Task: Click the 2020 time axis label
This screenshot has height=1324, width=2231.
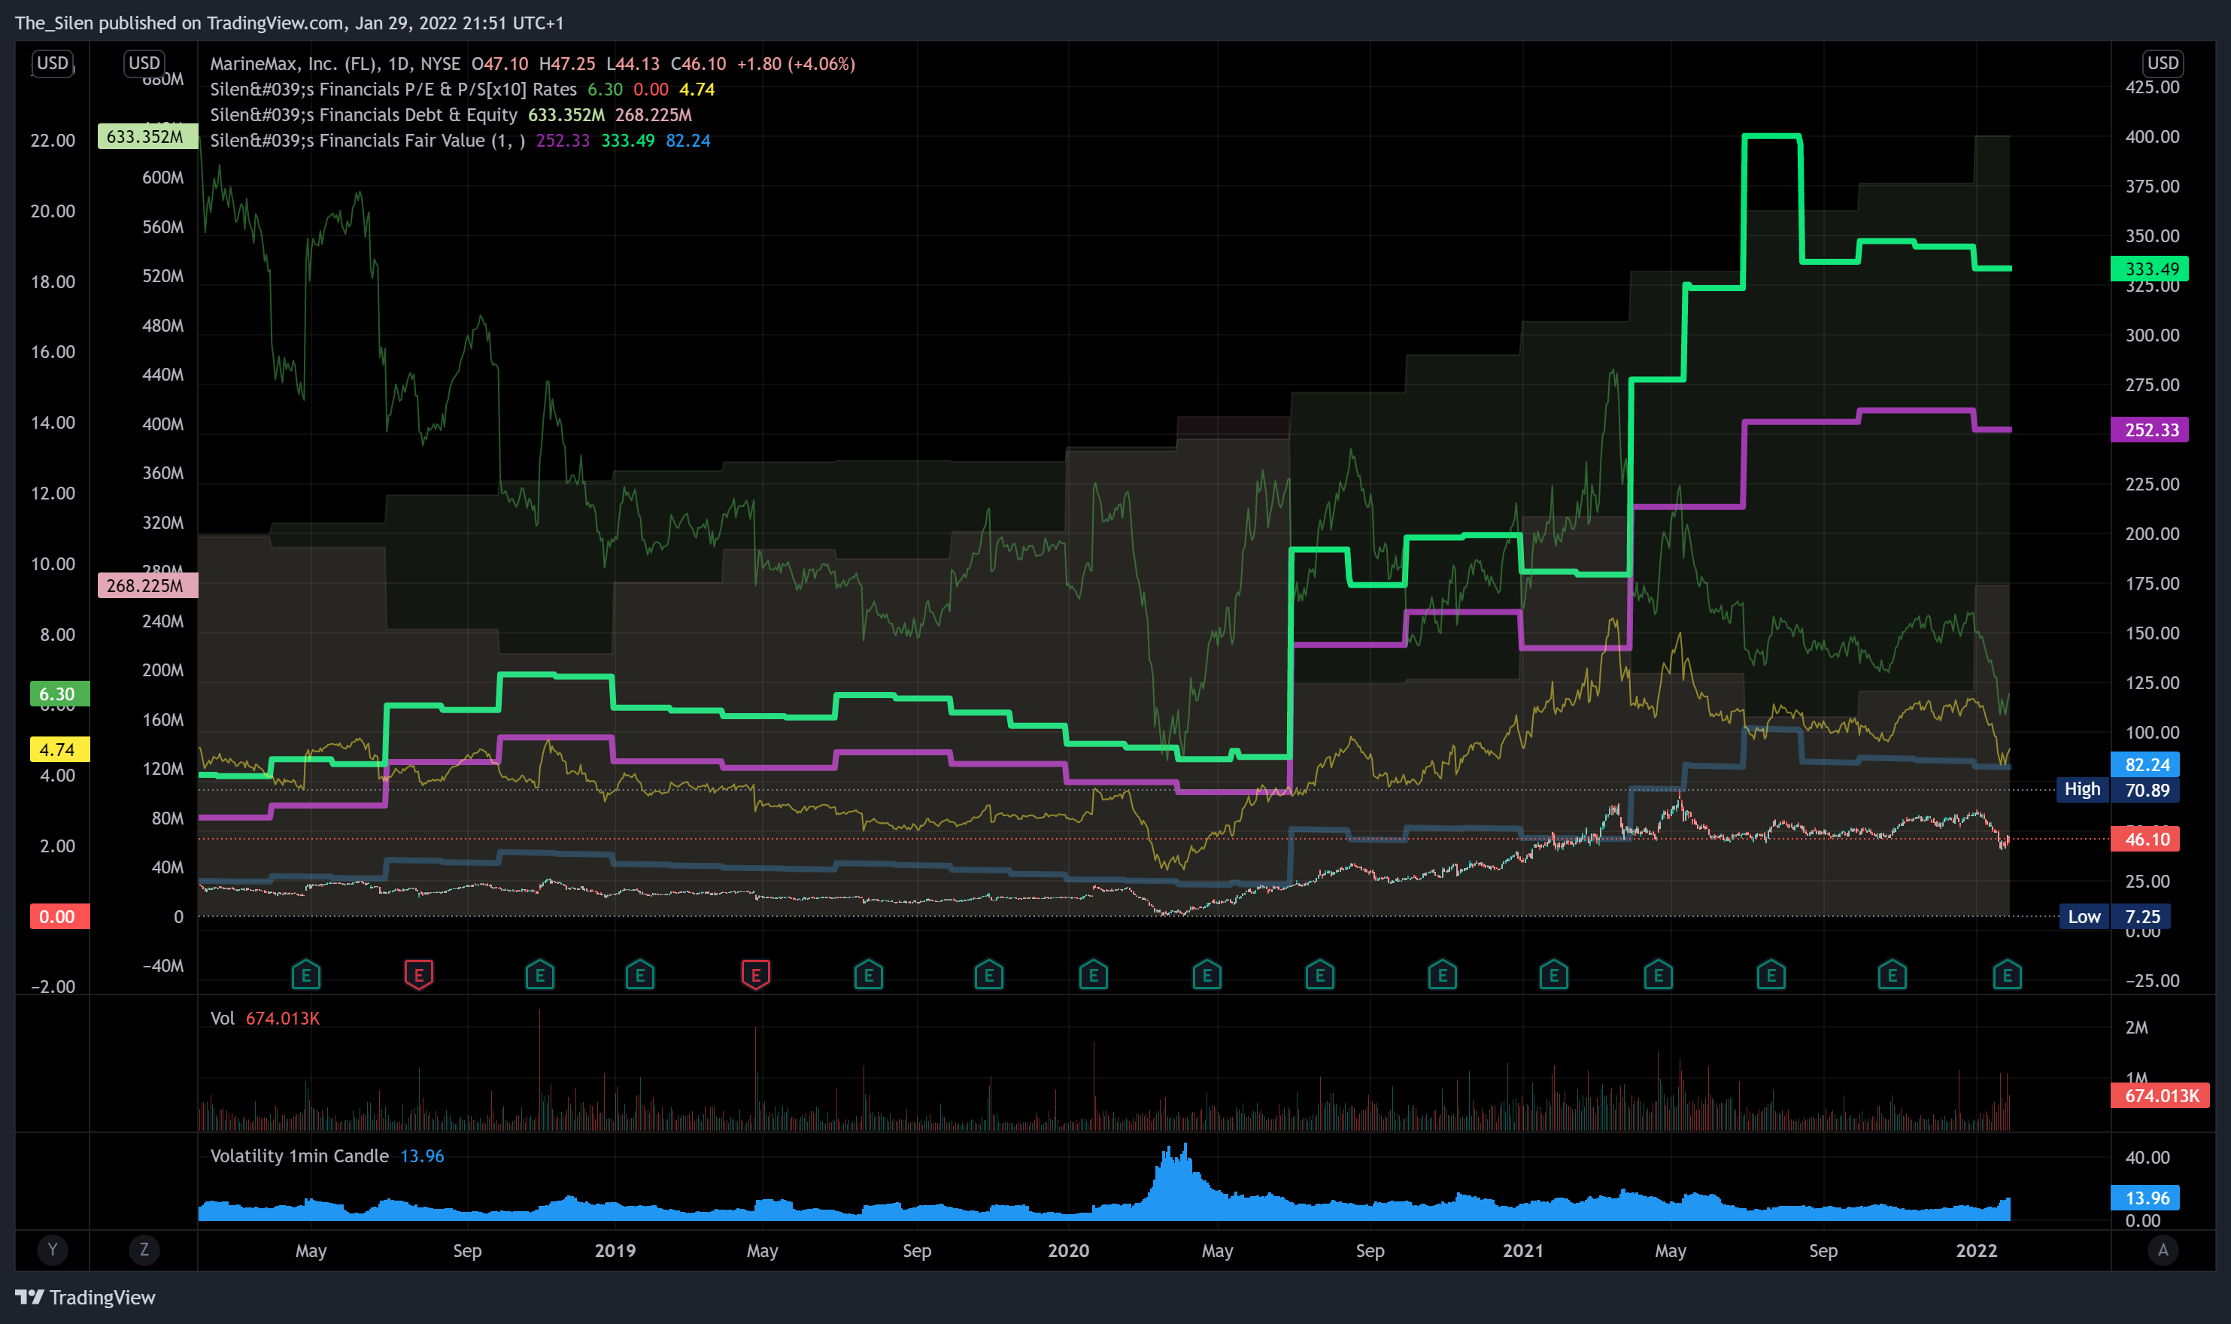Action: pyautogui.click(x=1068, y=1250)
